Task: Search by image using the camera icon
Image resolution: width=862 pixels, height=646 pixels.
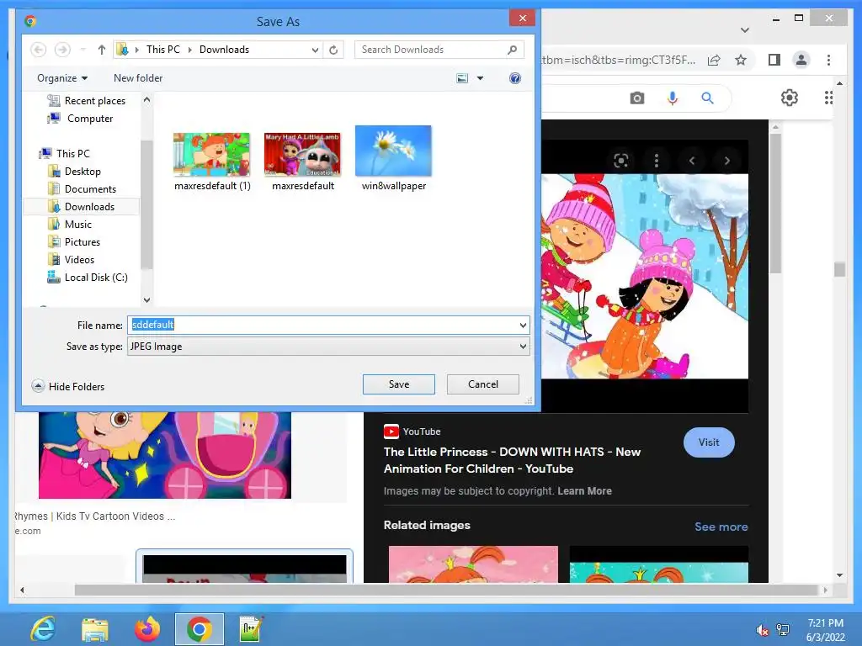Action: pos(637,98)
